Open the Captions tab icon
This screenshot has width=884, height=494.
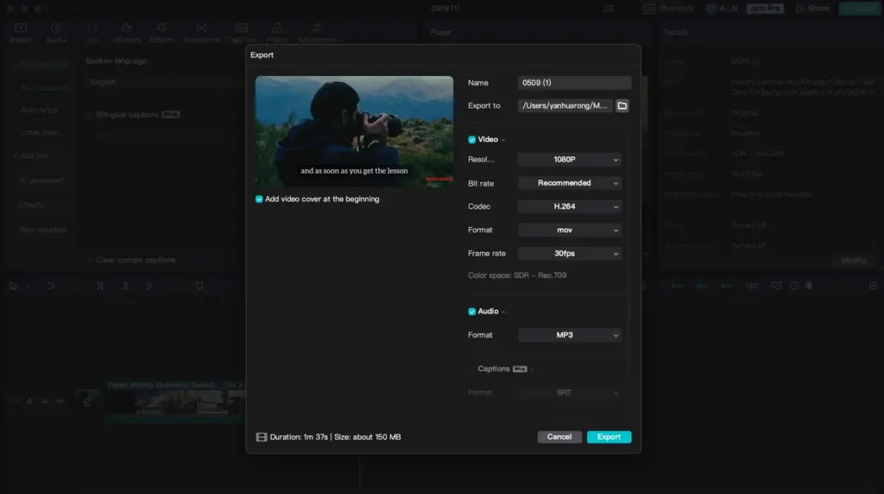pos(242,28)
